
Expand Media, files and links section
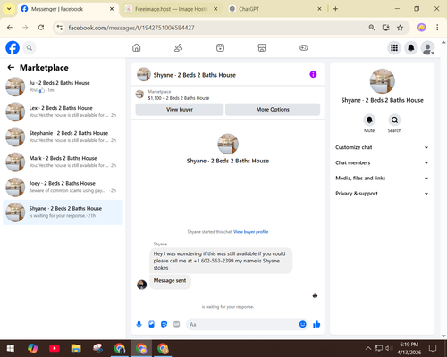click(x=382, y=178)
